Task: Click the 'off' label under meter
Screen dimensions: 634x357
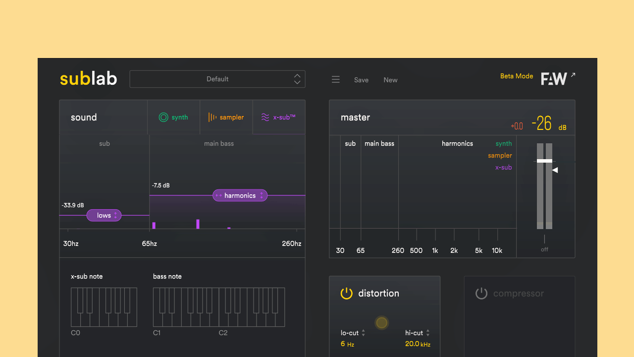Action: coord(544,249)
